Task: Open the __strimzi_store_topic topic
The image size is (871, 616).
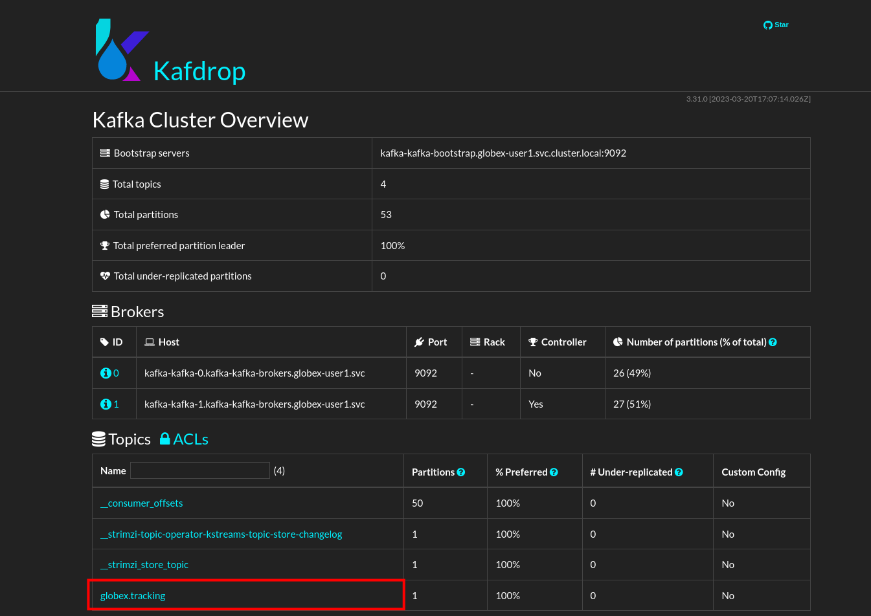Action: coord(144,565)
